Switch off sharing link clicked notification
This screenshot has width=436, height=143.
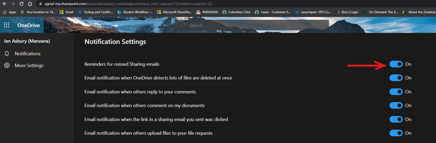coord(396,119)
